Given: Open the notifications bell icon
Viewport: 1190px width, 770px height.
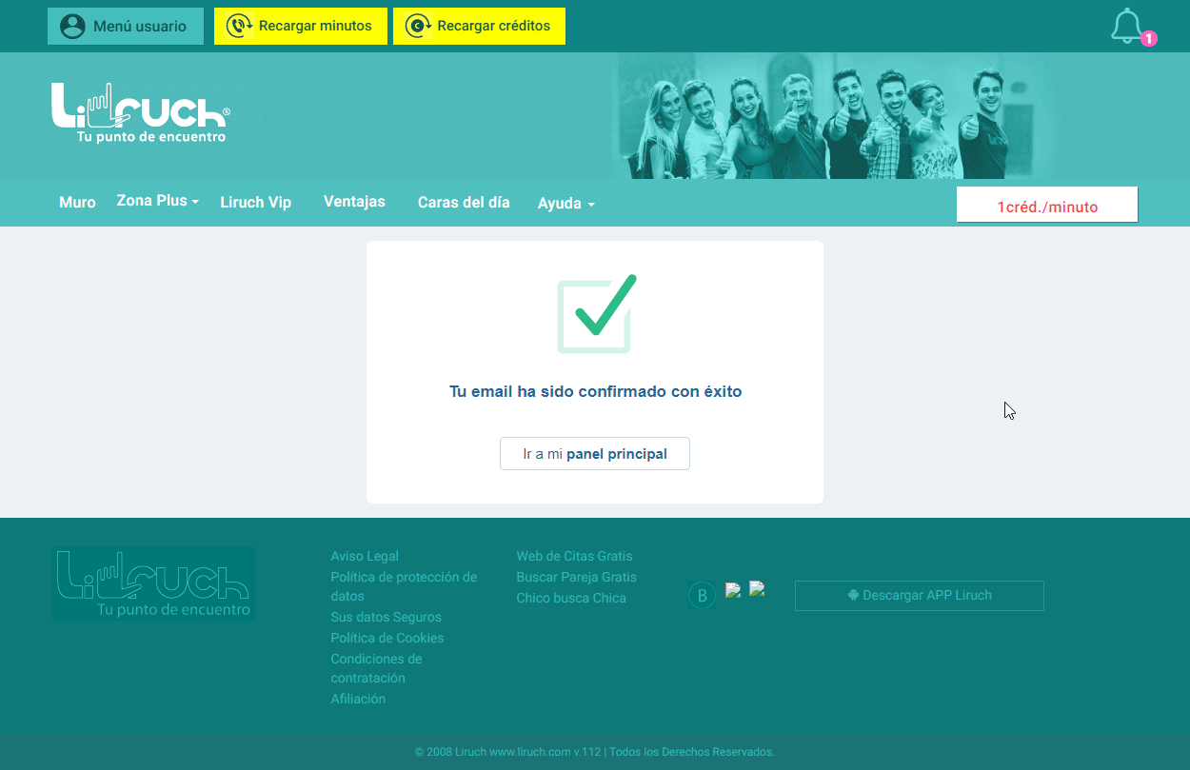Looking at the screenshot, I should (1127, 26).
